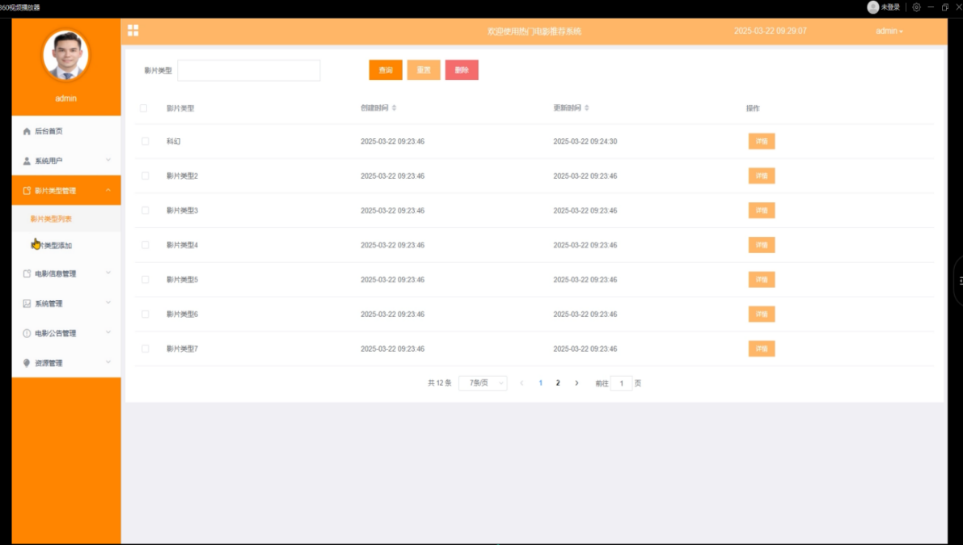Open 详情 for 影片类型4 row

coord(762,244)
